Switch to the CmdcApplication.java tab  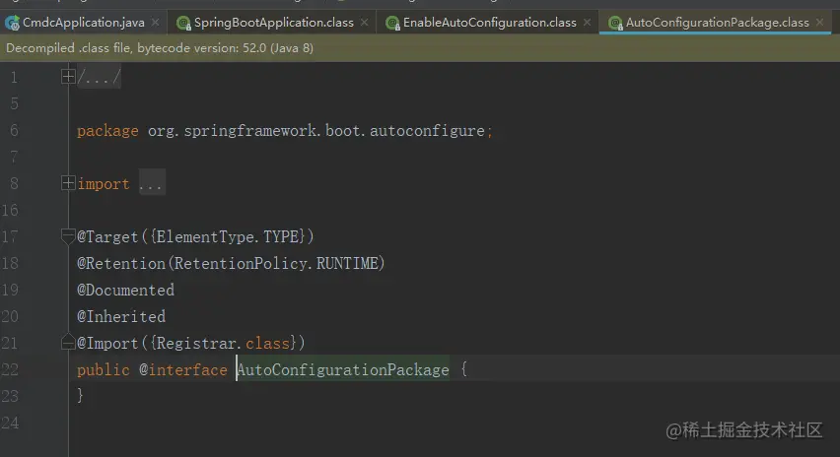coord(83,23)
